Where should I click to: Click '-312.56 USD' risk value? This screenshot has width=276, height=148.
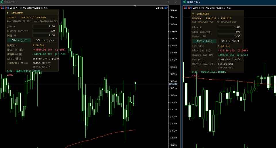pyautogui.click(x=226, y=51)
